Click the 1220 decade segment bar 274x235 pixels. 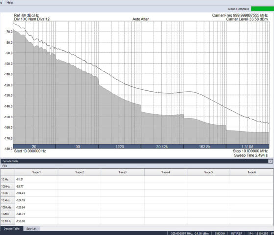120,147
